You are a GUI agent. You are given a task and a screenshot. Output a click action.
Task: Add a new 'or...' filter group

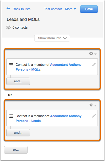pyautogui.click(x=16, y=150)
